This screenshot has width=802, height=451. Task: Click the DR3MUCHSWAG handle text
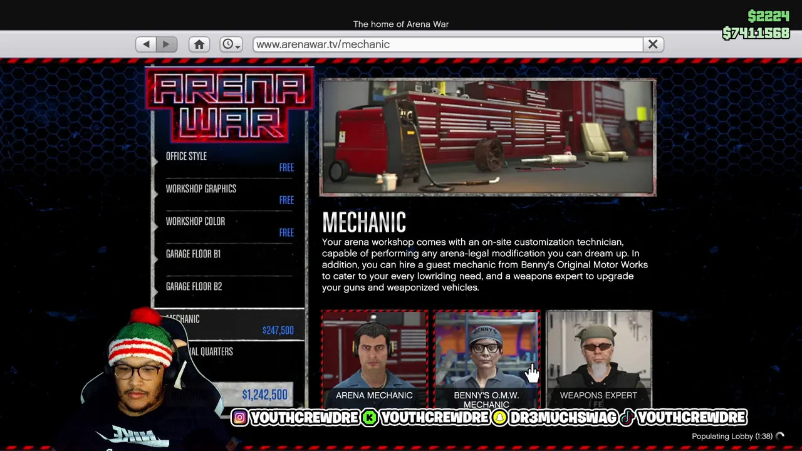click(x=563, y=417)
